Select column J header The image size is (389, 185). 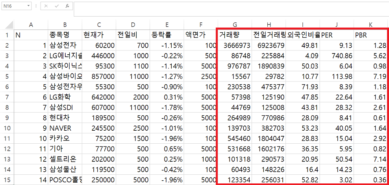[x=337, y=24]
